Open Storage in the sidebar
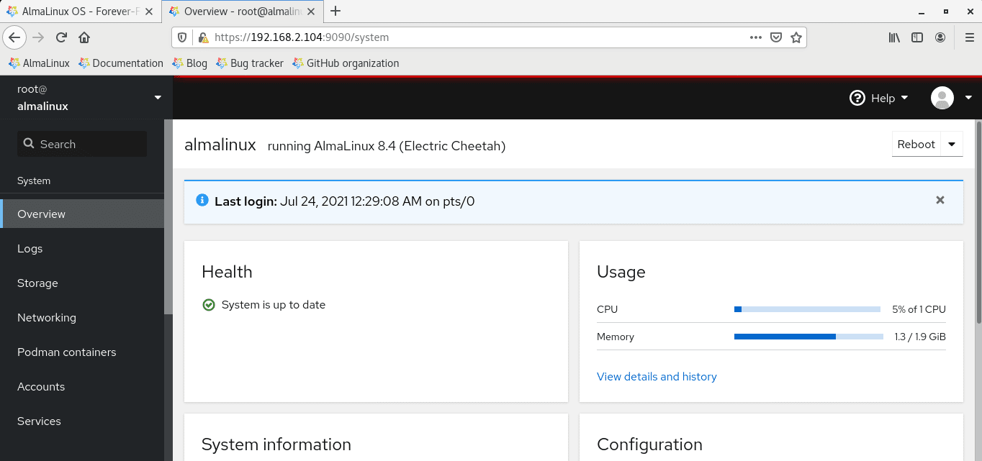 [x=82, y=283]
